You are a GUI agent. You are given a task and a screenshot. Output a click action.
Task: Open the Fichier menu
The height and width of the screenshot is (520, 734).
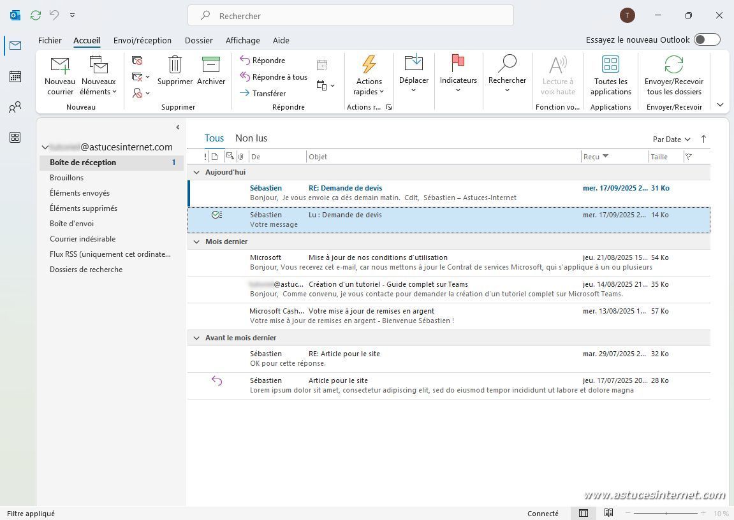[x=50, y=40]
